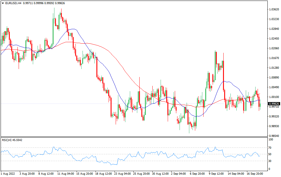This screenshot has width=281, height=177.
Task: Select the 1 Aug 2022 date label
Action: click(8, 174)
